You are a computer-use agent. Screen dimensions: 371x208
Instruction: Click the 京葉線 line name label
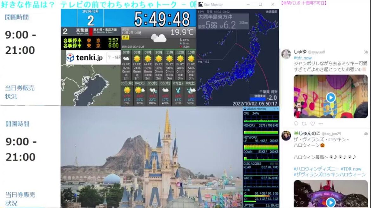(82, 30)
